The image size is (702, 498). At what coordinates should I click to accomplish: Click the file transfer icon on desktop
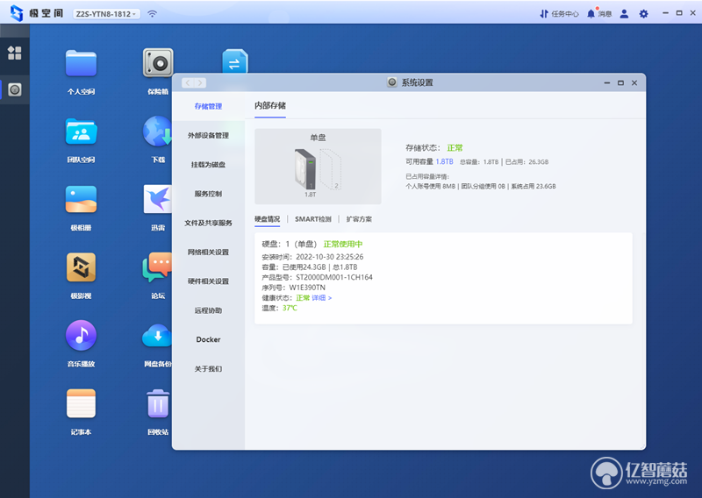tap(235, 61)
